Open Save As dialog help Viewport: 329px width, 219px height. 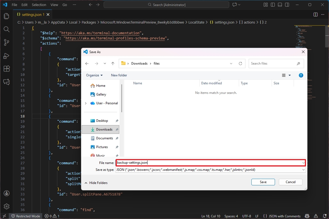pos(301,75)
